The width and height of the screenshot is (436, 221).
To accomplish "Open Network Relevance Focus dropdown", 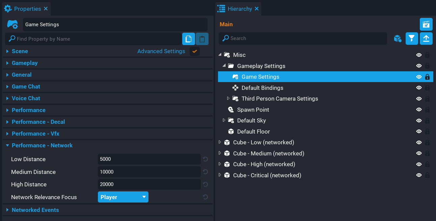I will pos(123,197).
